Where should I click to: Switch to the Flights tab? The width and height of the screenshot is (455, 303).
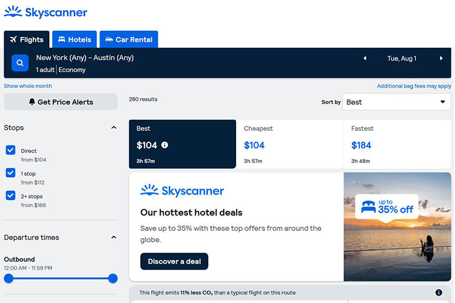[x=27, y=39]
